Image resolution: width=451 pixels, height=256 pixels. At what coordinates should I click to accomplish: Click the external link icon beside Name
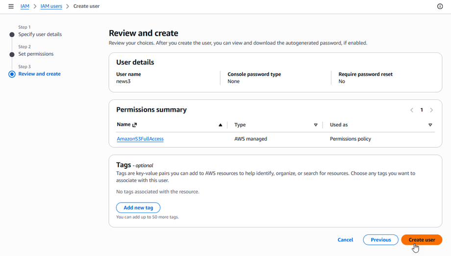point(135,125)
